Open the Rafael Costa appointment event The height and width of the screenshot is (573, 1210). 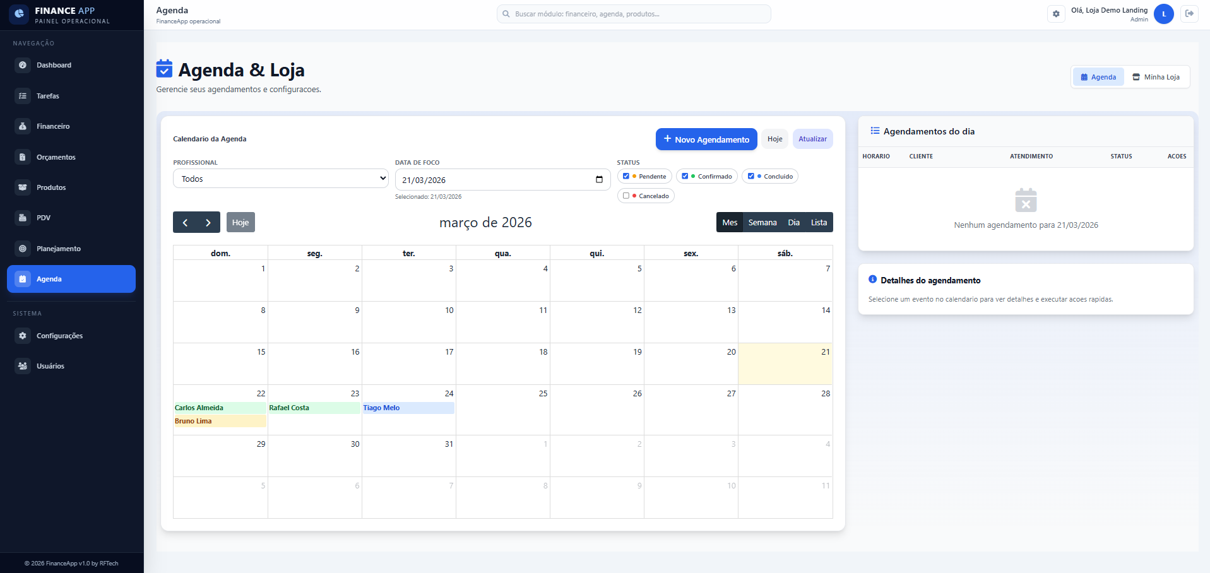(314, 408)
